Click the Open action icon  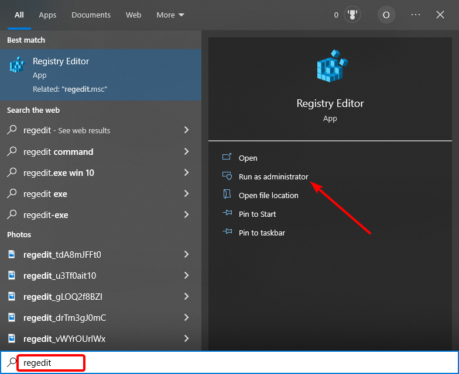point(227,157)
